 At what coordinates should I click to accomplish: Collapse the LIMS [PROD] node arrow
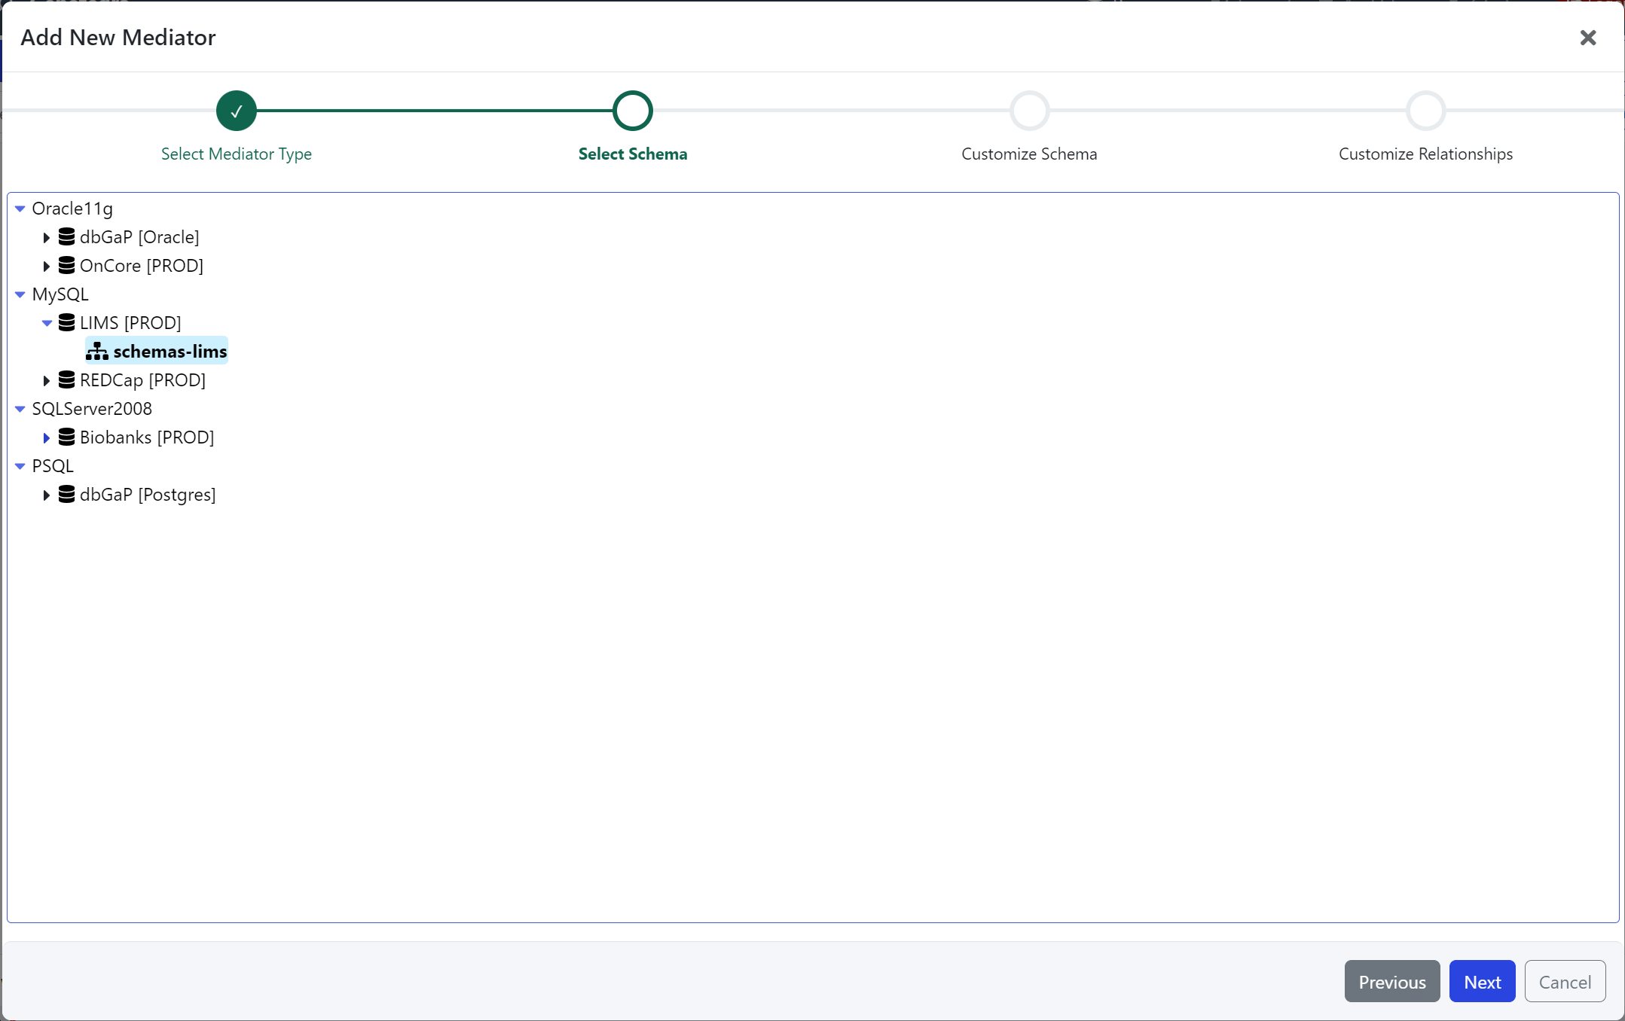click(x=47, y=323)
